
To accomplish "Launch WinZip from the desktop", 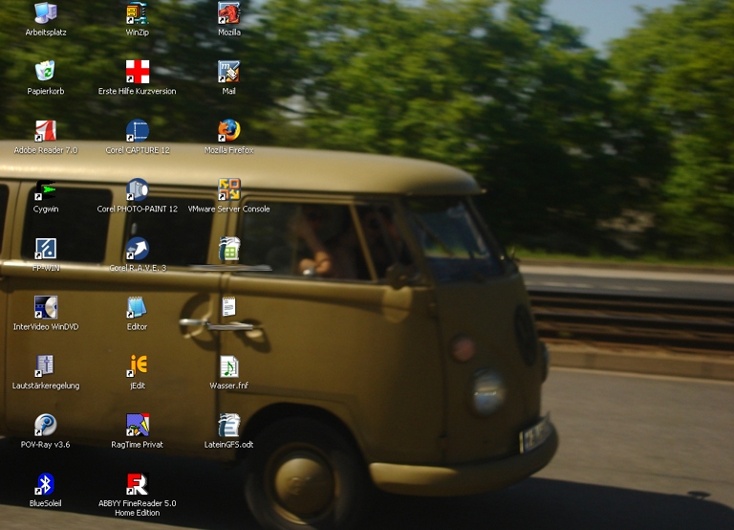I will pyautogui.click(x=138, y=13).
